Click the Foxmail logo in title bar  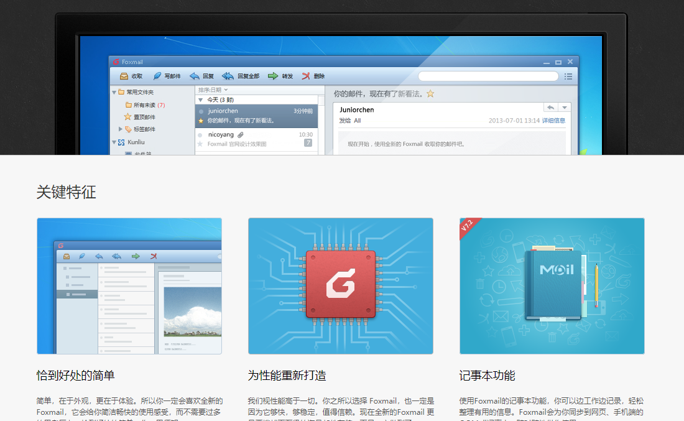tap(116, 62)
